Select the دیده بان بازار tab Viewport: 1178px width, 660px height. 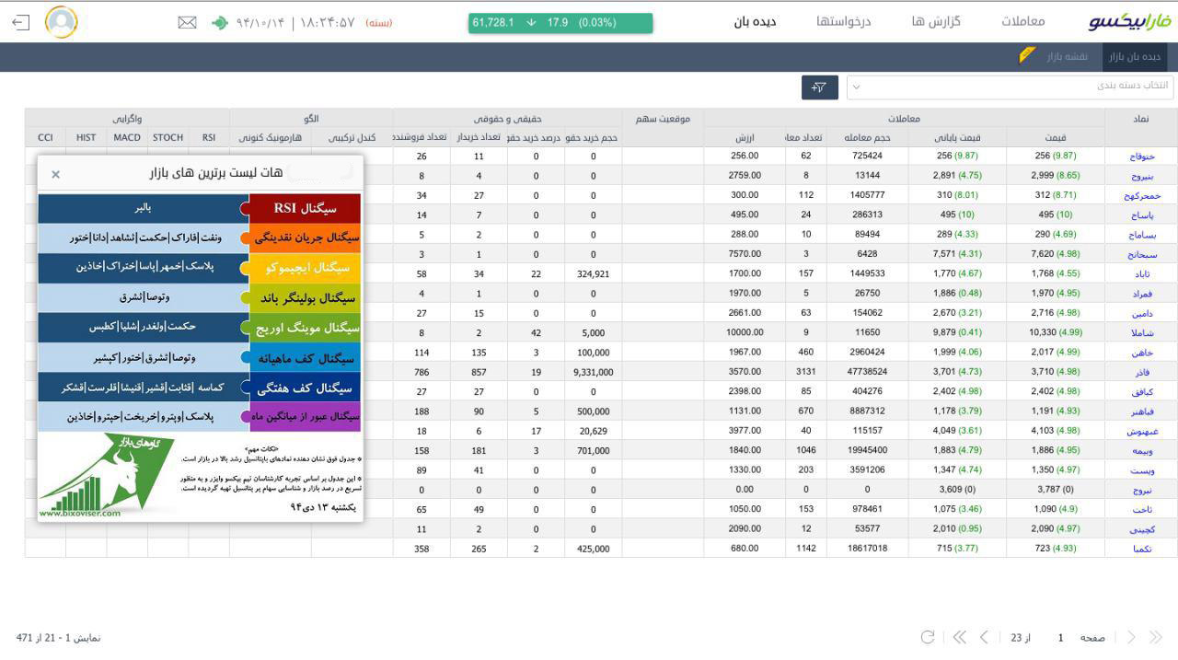coord(1134,57)
